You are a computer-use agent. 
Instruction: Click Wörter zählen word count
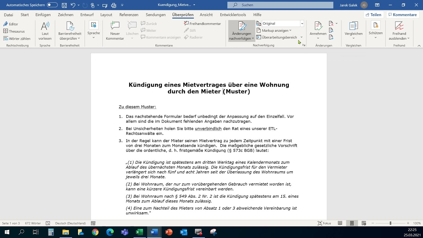[17, 39]
